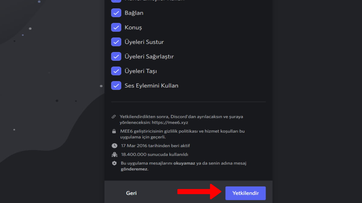This screenshot has width=362, height=203.
Task: Toggle the partially visible topmost checkbox
Action: 116,1
